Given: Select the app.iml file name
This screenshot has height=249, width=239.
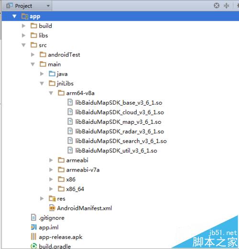Looking at the screenshot, I should [49, 227].
